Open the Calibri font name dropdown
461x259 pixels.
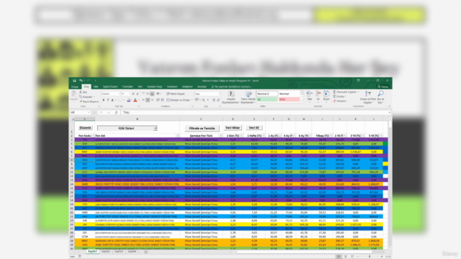coord(110,94)
